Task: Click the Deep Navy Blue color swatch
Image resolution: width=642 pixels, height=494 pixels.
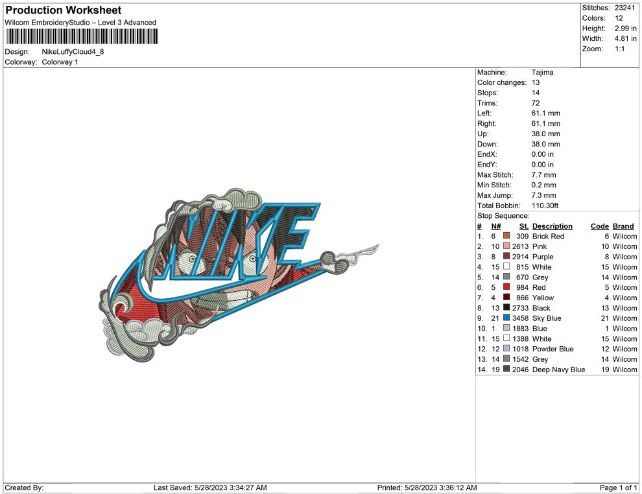Action: tap(506, 369)
